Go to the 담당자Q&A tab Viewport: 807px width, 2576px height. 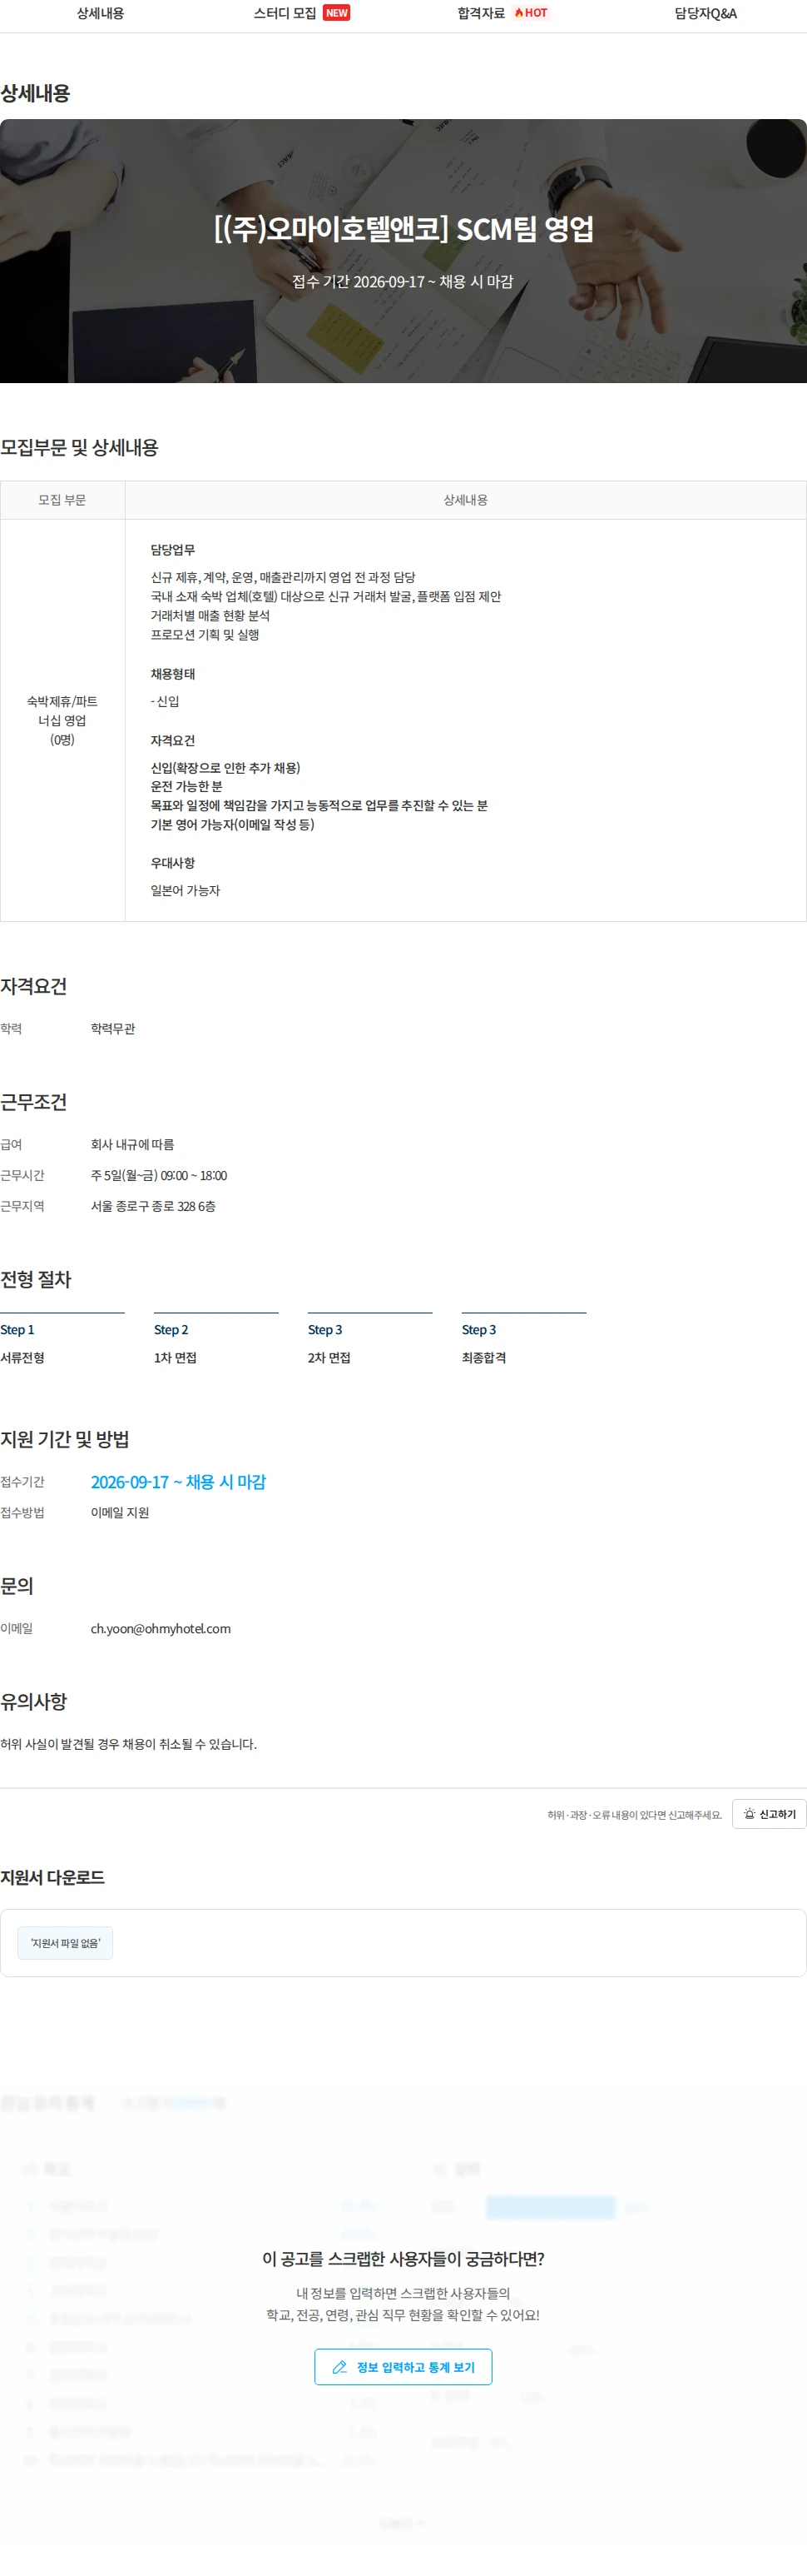tap(706, 13)
